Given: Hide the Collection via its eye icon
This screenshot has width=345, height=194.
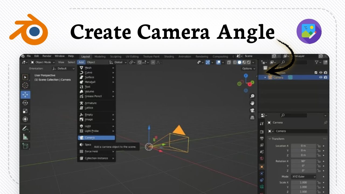Looking at the screenshot, I should click(x=321, y=72).
